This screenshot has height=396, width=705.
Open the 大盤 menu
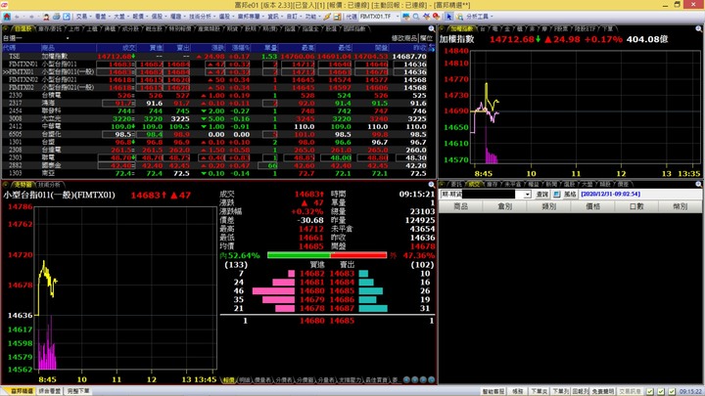(119, 17)
